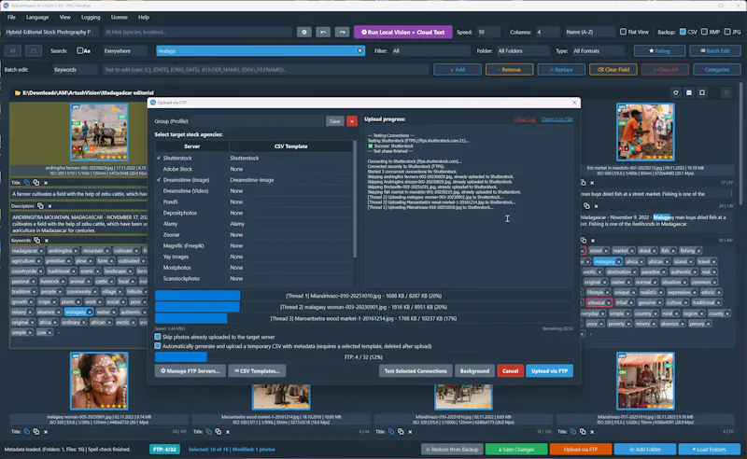This screenshot has height=459, width=747.
Task: Open the Logging menu
Action: [x=91, y=17]
